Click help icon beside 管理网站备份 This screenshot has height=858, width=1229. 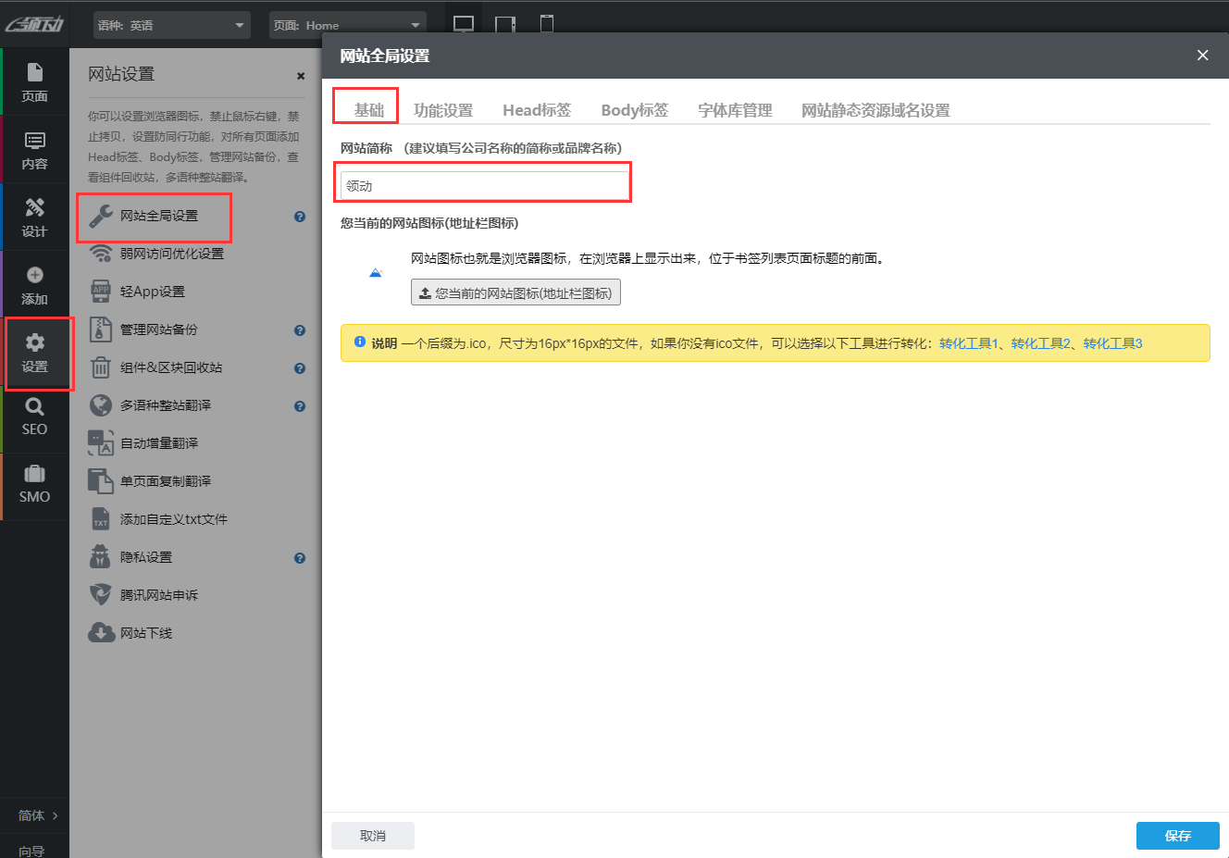pos(300,330)
